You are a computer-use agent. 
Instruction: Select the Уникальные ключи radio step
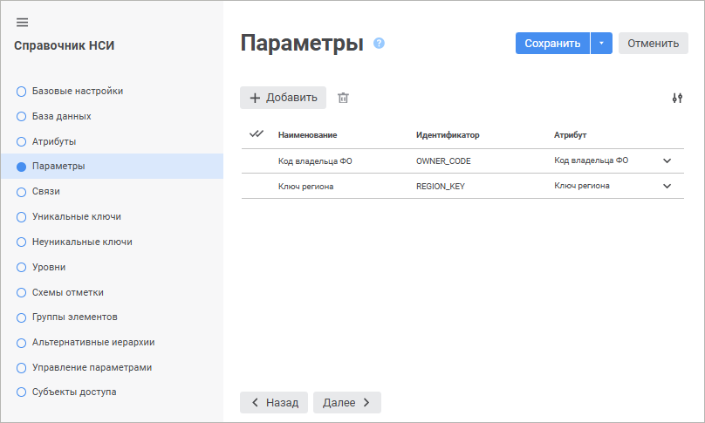click(21, 217)
